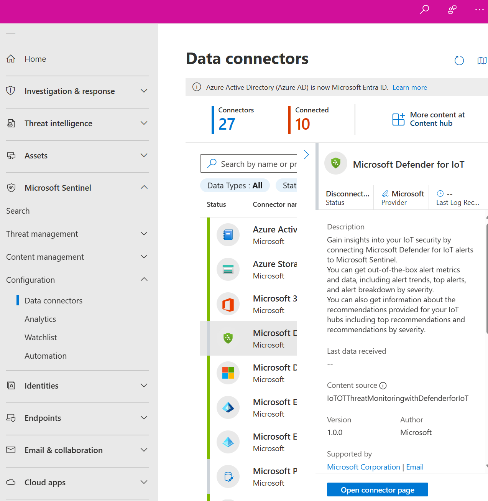This screenshot has width=488, height=501.
Task: Click the Microsoft Sentinel shield icon
Action: (11, 188)
